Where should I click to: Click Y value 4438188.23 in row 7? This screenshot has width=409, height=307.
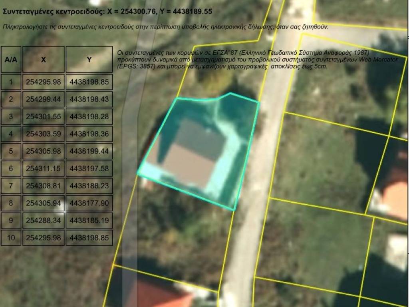[89, 186]
